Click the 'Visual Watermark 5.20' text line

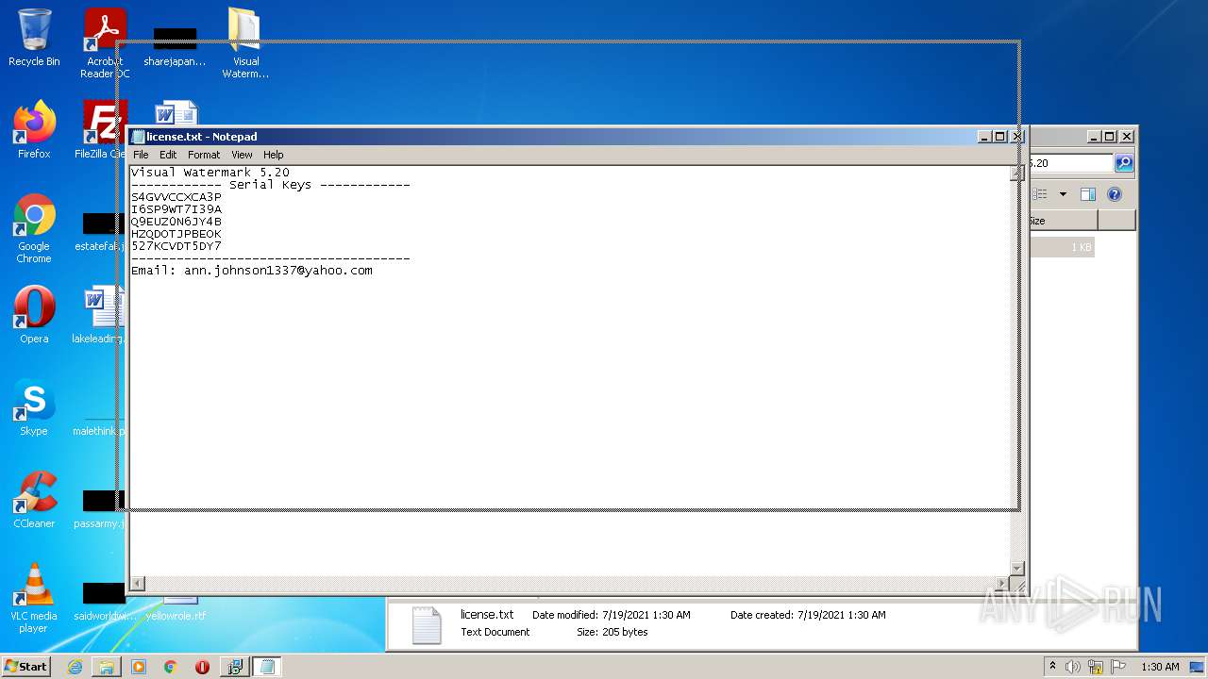[x=210, y=173]
